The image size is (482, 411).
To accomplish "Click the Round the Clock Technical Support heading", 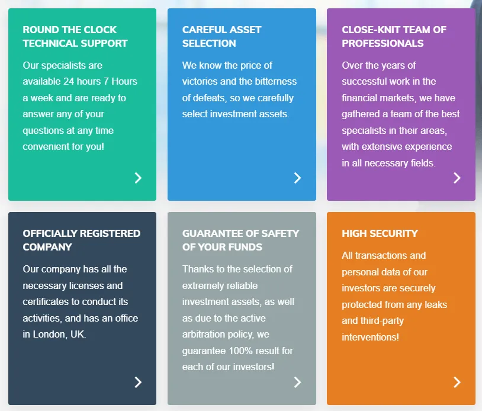I will point(75,37).
